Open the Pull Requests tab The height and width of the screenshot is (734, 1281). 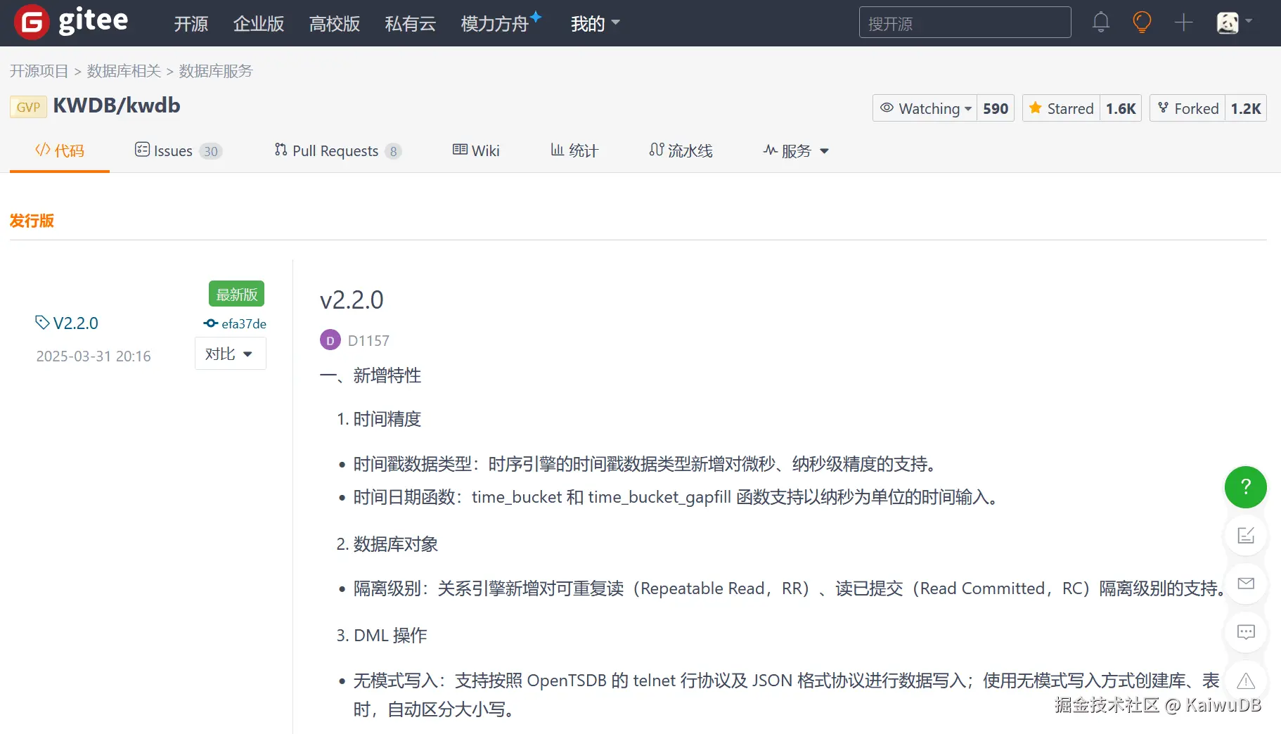[x=338, y=150]
